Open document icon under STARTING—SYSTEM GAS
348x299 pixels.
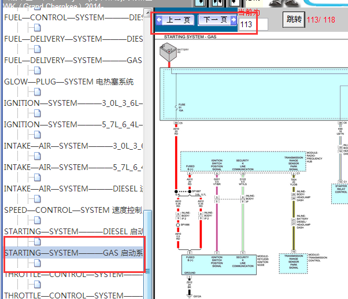pyautogui.click(x=37, y=263)
